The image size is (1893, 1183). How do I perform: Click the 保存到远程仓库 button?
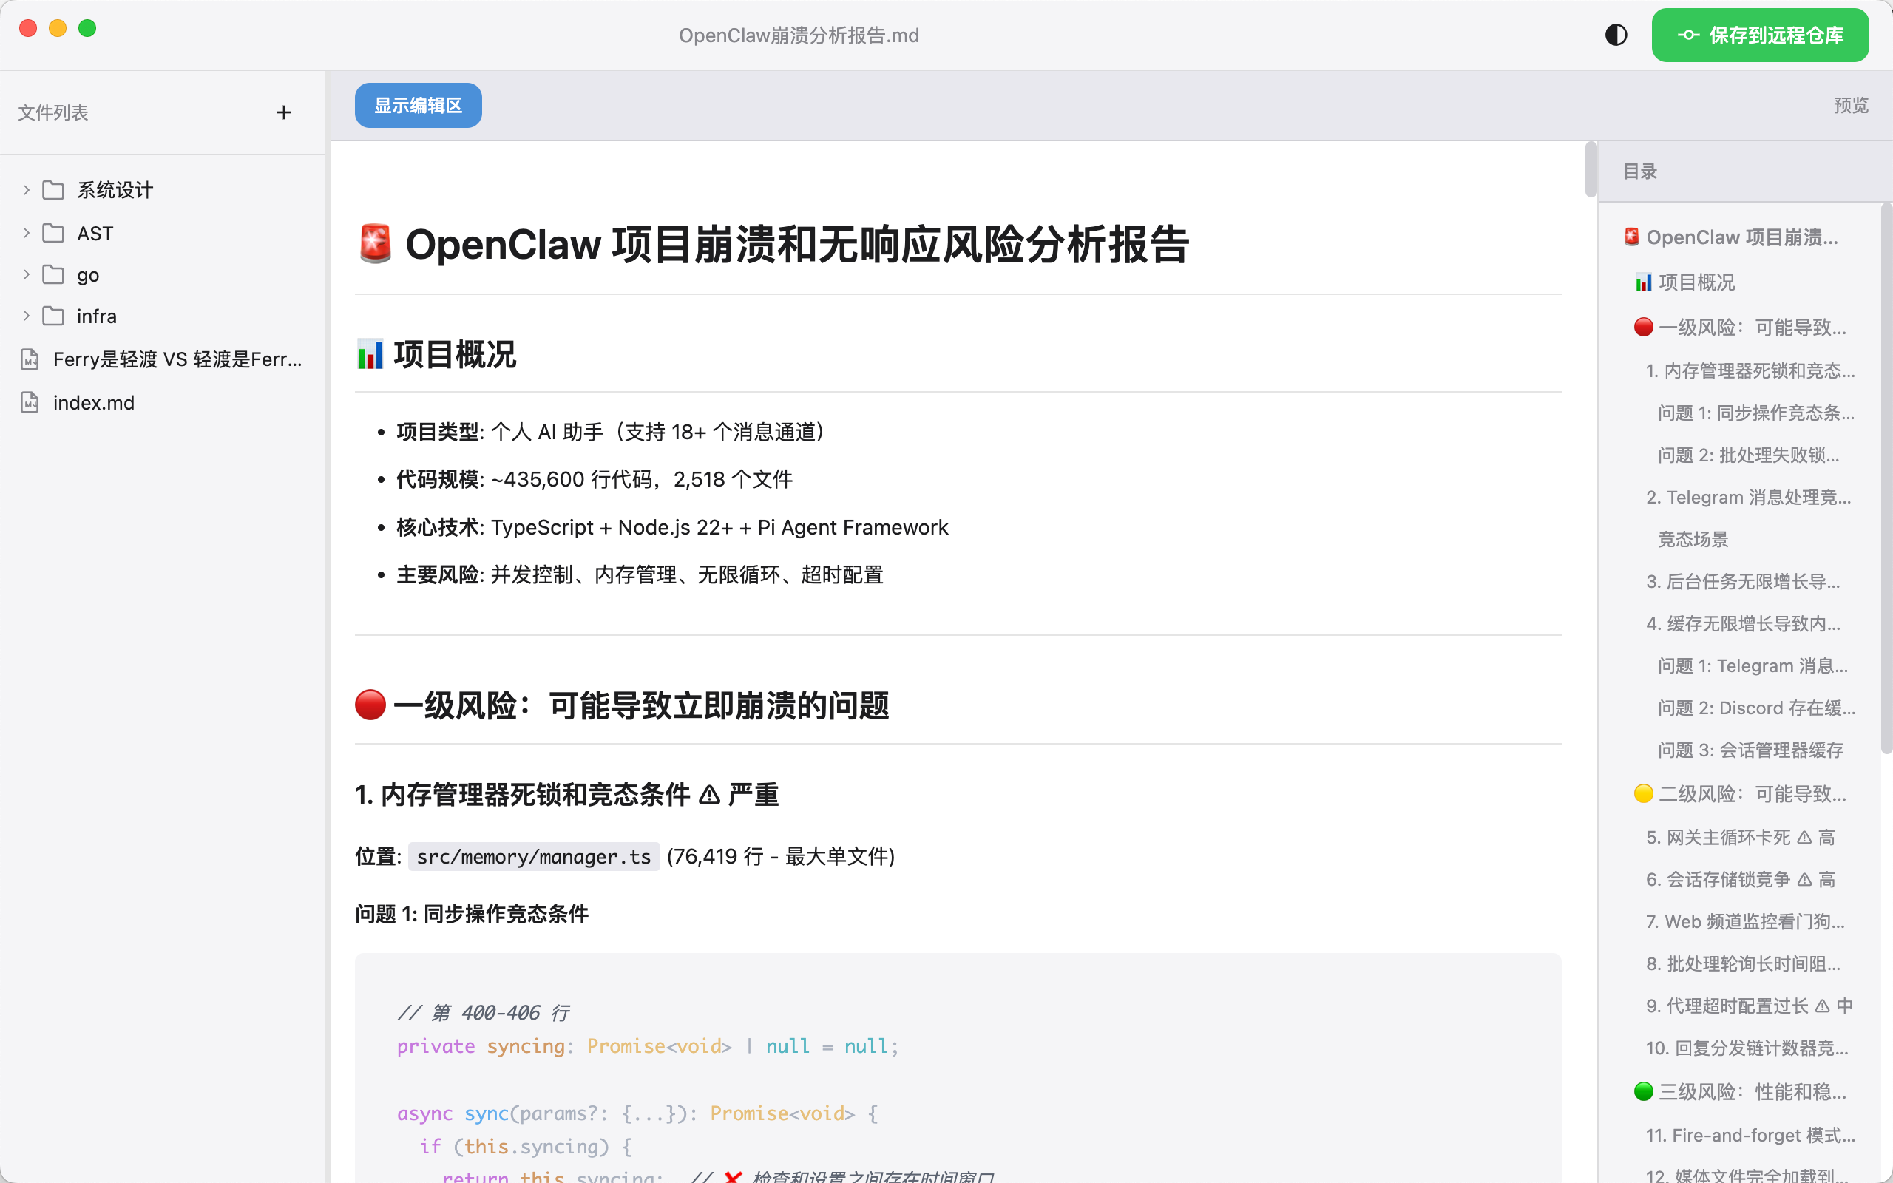point(1760,35)
